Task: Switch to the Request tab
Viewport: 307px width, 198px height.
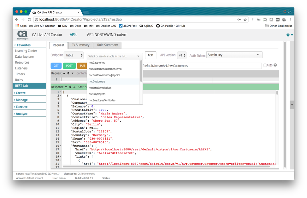Action: coord(58,45)
